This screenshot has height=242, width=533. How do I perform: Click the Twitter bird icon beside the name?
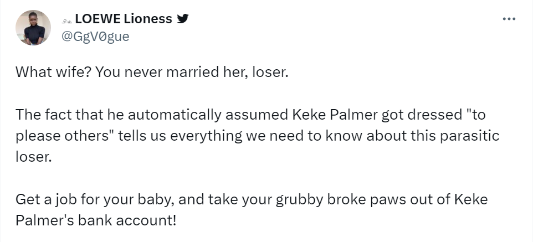click(x=183, y=19)
